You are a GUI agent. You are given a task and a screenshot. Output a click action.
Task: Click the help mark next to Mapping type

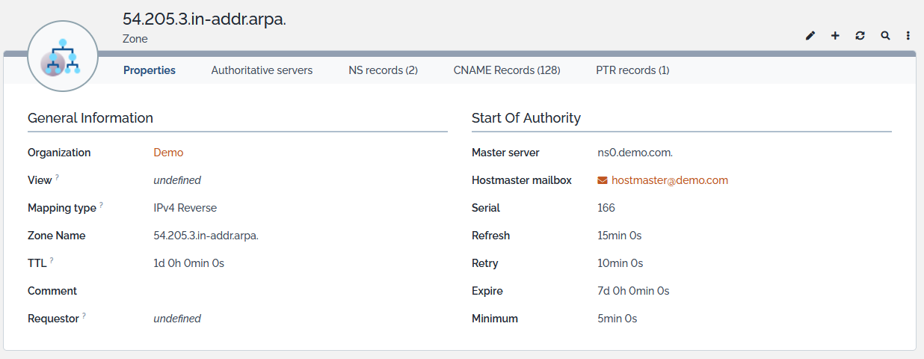(x=101, y=205)
